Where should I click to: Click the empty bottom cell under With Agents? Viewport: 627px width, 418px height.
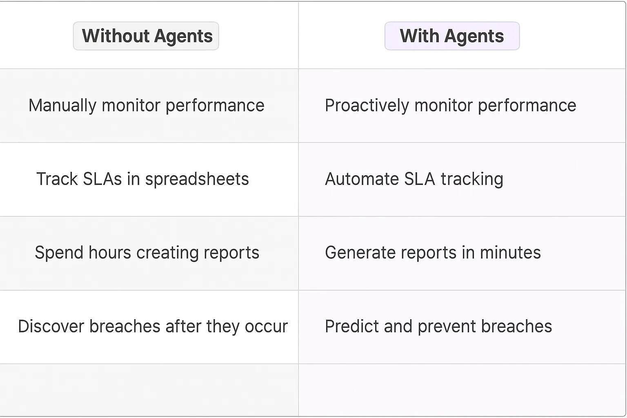pos(462,390)
